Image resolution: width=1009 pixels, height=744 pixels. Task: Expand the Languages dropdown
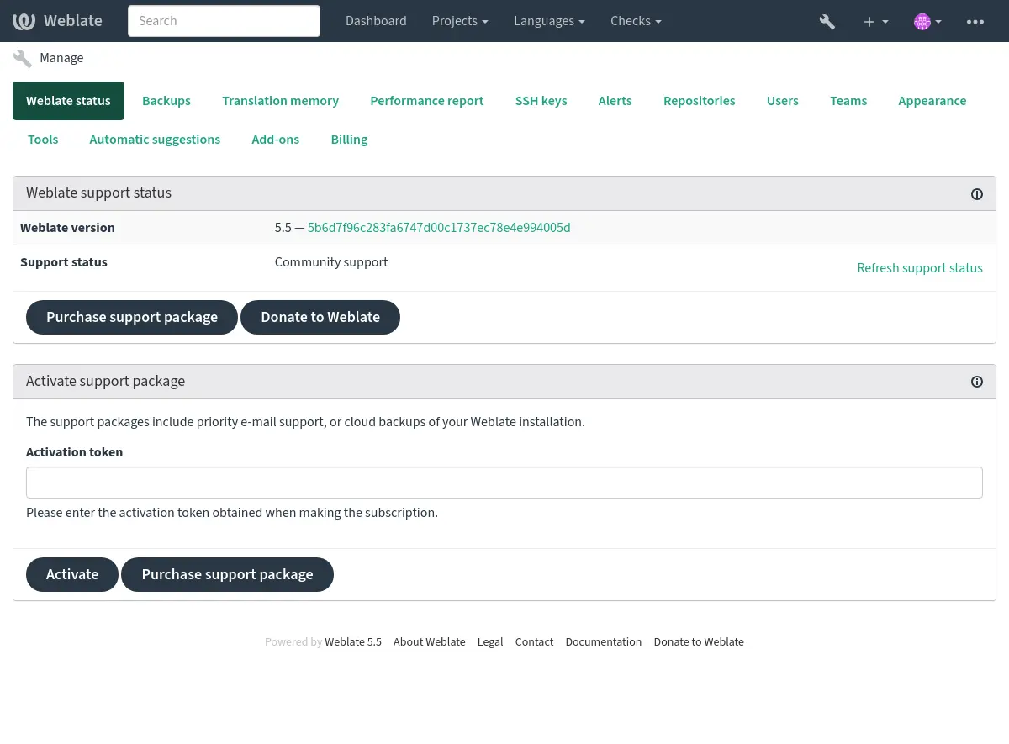550,21
